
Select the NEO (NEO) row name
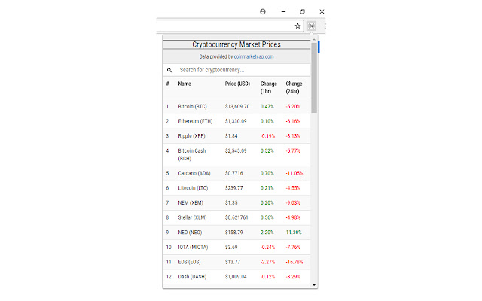190,233
